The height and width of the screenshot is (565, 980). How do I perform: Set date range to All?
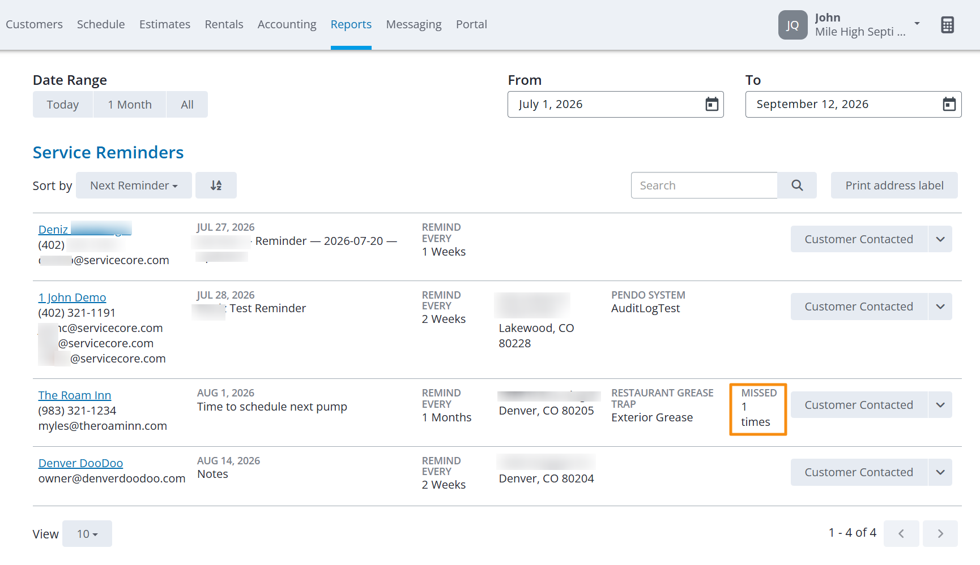coord(187,105)
